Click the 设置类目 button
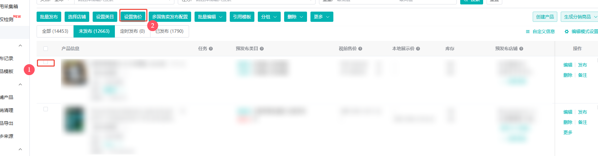The width and height of the screenshot is (598, 156). pos(105,17)
